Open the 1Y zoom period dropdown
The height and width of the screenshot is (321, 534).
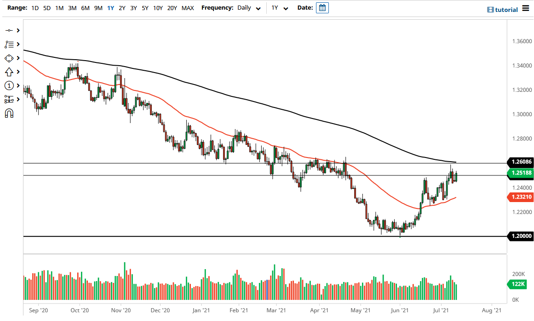point(279,8)
